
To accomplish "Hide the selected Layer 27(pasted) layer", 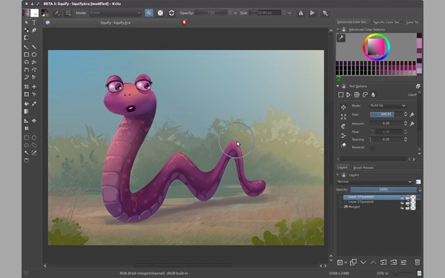I will point(402,197).
